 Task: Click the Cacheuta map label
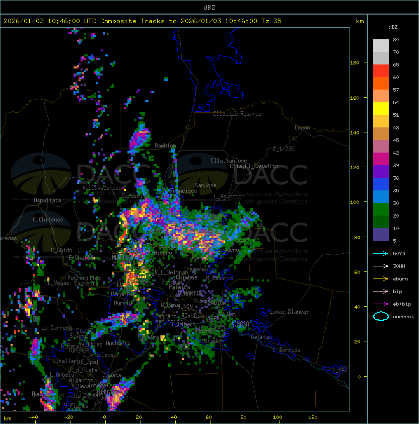(x=86, y=284)
